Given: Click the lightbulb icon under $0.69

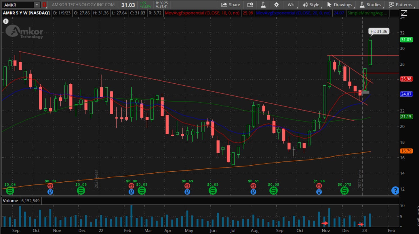Looking at the screenshot, I should click(x=187, y=192).
